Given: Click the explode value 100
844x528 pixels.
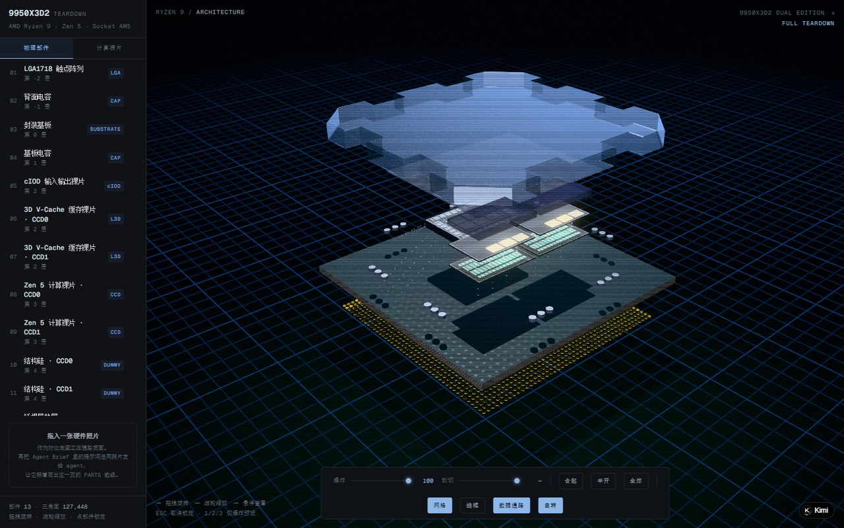Looking at the screenshot, I should [428, 481].
